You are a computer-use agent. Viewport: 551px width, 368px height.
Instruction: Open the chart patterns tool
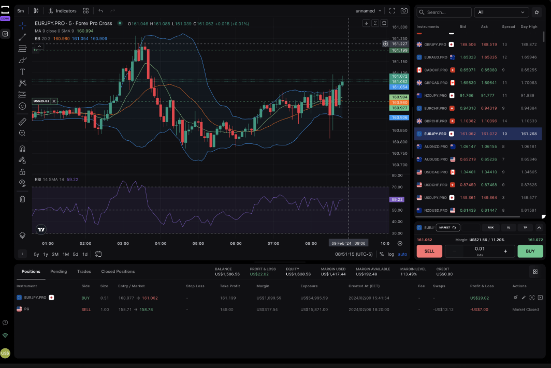22,83
